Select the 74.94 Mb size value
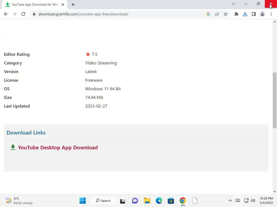This screenshot has height=207, width=277. click(94, 98)
